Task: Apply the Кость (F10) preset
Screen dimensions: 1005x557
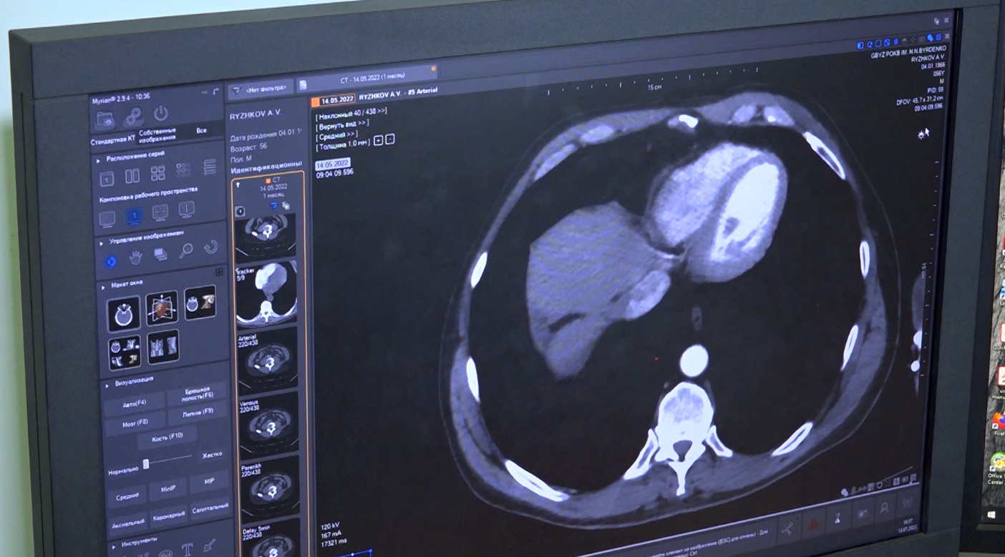Action: [x=169, y=436]
